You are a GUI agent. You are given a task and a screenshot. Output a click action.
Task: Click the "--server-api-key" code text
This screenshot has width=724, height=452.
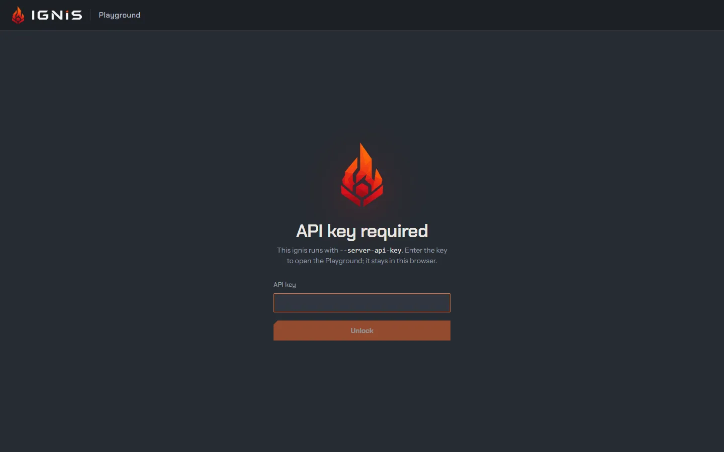[371, 250]
